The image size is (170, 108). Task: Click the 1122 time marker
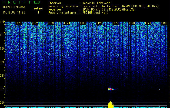tap(35, 23)
